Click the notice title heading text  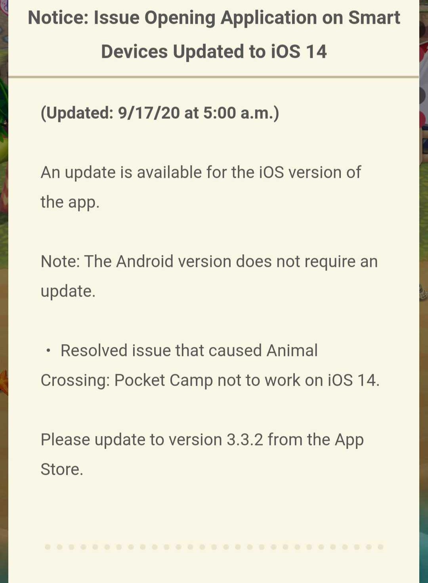214,34
